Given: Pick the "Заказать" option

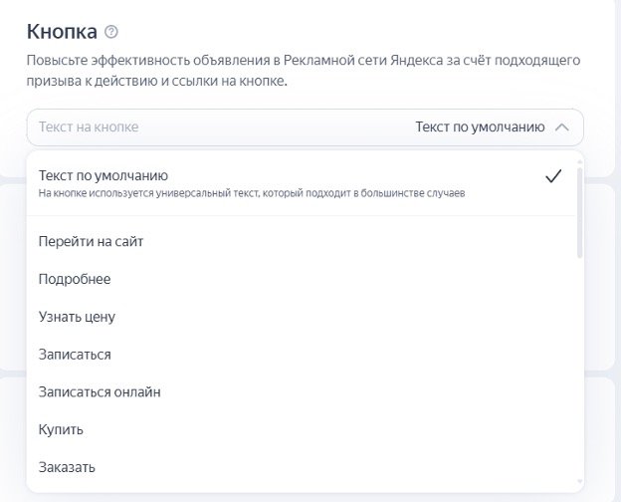Looking at the screenshot, I should pos(67,467).
